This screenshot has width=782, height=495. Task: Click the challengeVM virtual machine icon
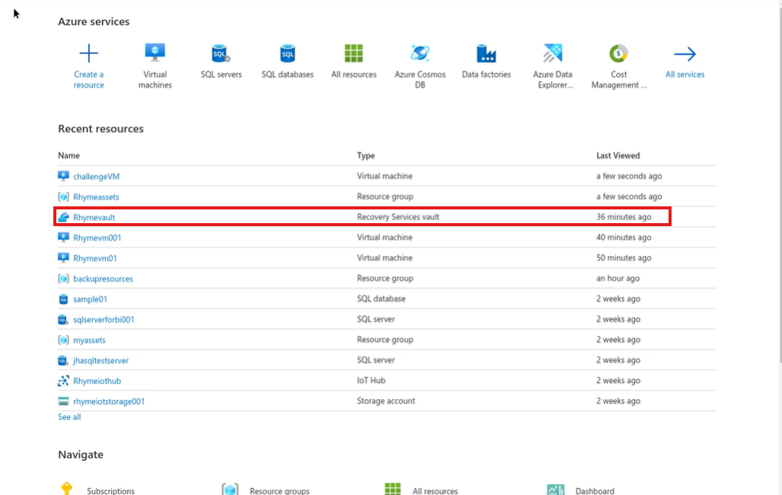[x=63, y=176]
